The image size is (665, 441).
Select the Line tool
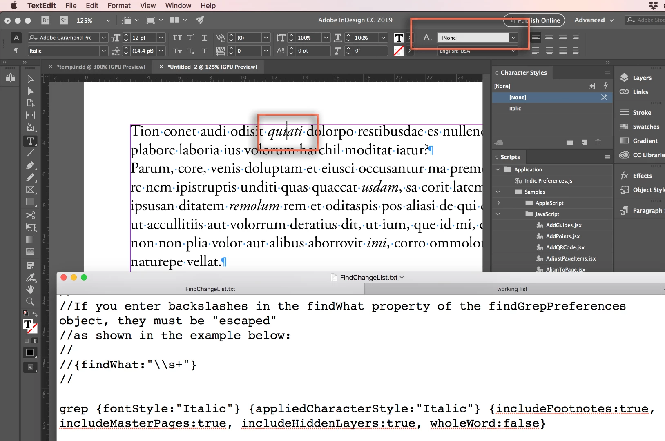(x=30, y=153)
